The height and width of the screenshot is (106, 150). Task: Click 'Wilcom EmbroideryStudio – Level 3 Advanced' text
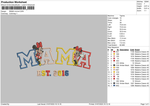pyautogui.click(x=18, y=5)
